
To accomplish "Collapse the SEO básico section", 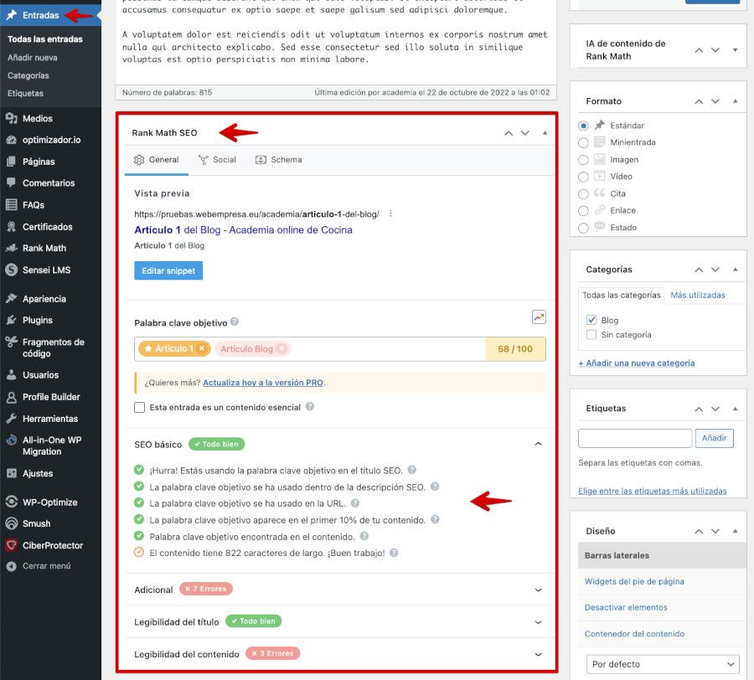I will pyautogui.click(x=538, y=444).
